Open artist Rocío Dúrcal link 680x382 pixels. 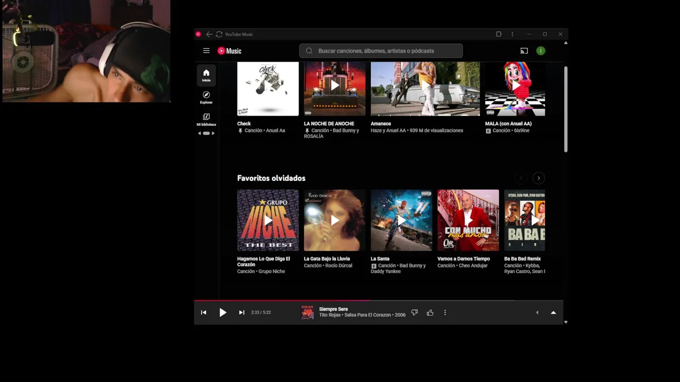[x=338, y=265]
